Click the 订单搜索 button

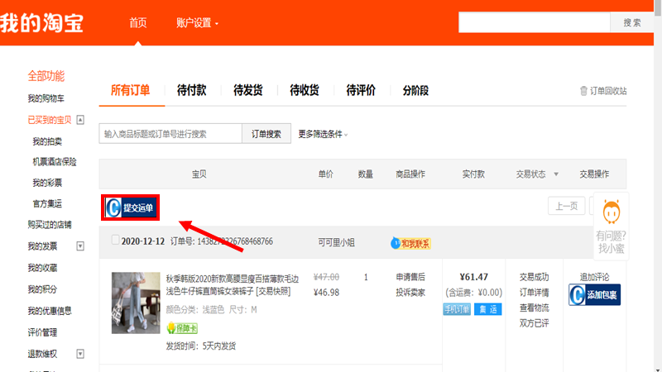(266, 134)
